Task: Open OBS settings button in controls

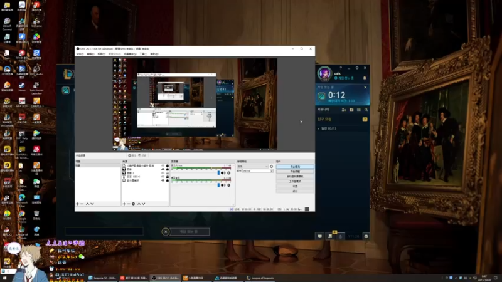Action: pyautogui.click(x=295, y=186)
